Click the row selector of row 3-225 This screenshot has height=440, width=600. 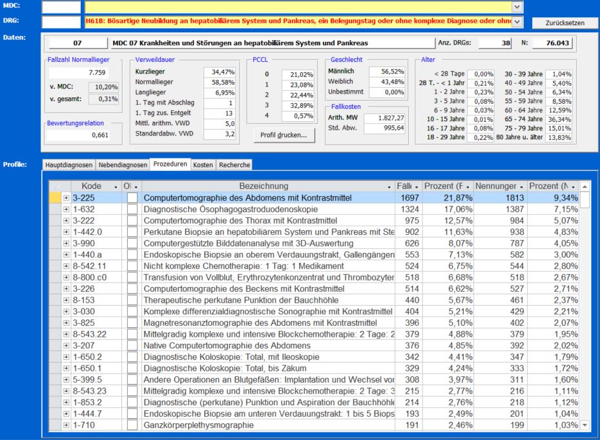pos(55,198)
